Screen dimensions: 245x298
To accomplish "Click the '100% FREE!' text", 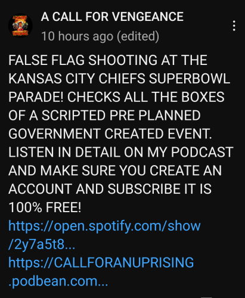I will click(45, 207).
